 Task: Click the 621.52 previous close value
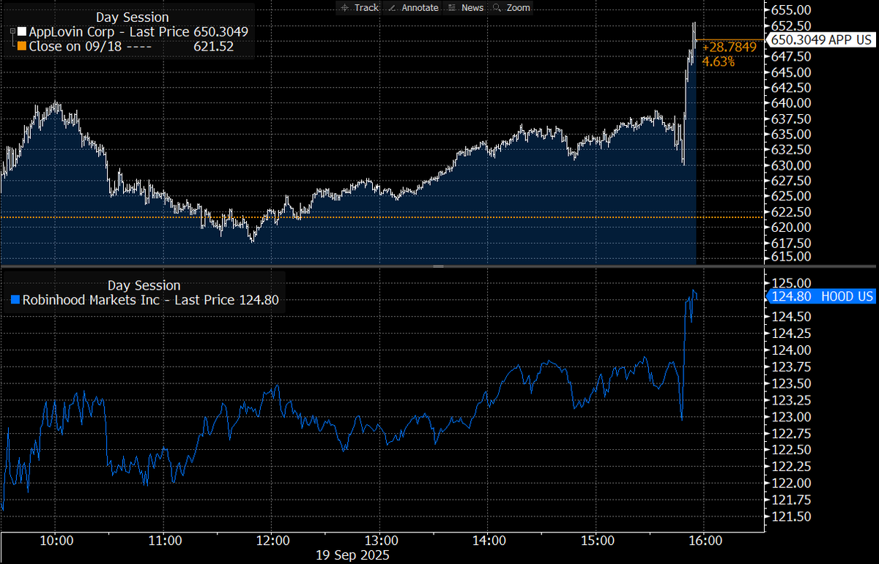(x=212, y=46)
